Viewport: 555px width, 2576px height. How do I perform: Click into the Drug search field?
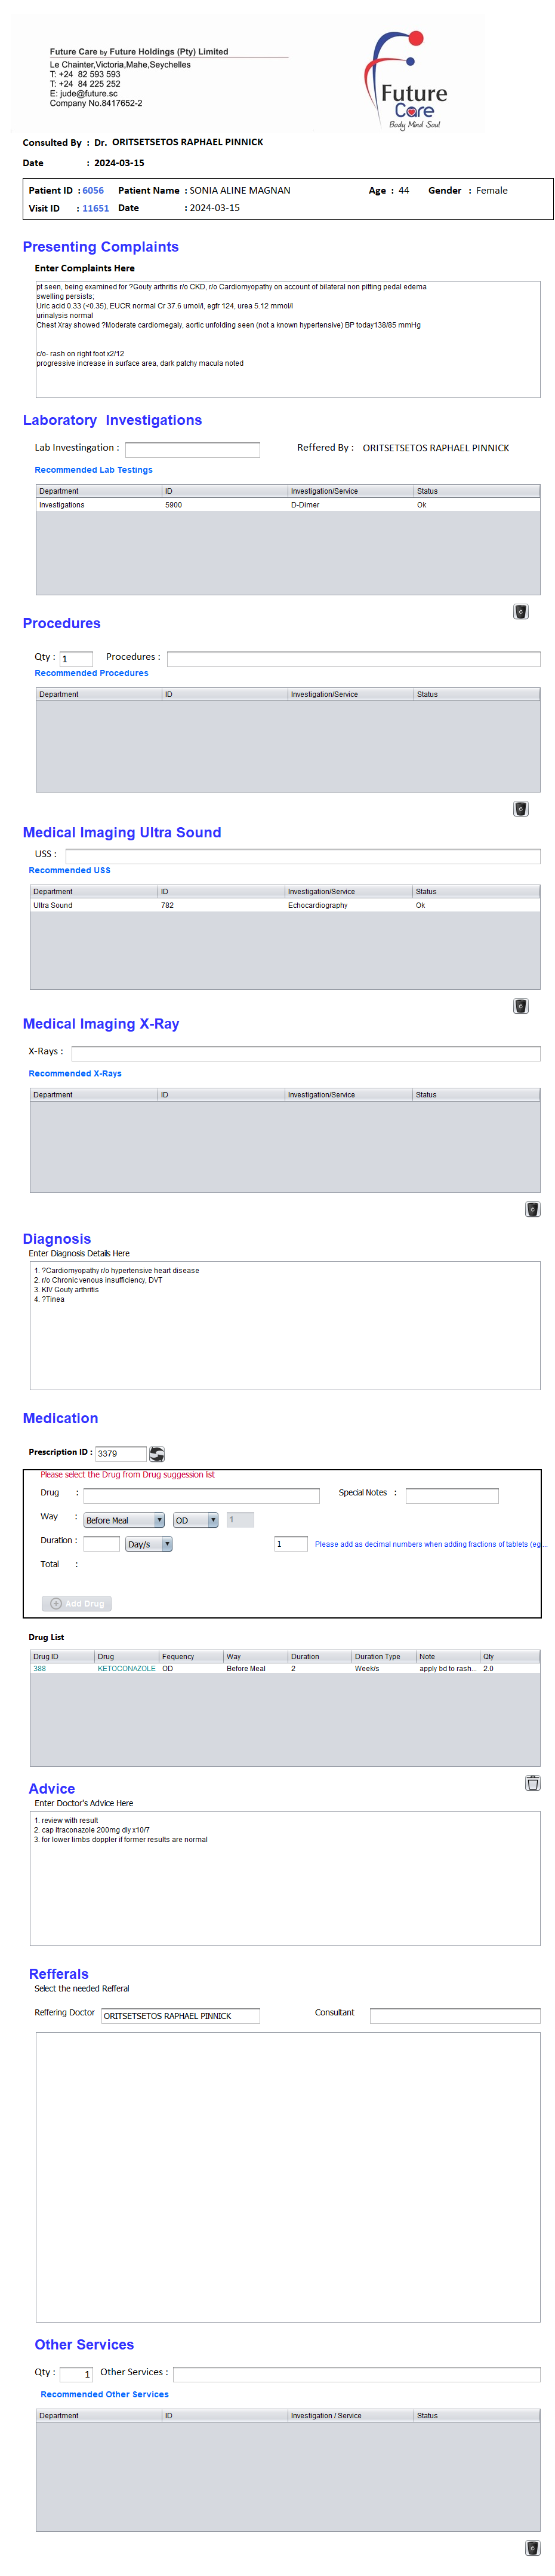coord(201,1496)
